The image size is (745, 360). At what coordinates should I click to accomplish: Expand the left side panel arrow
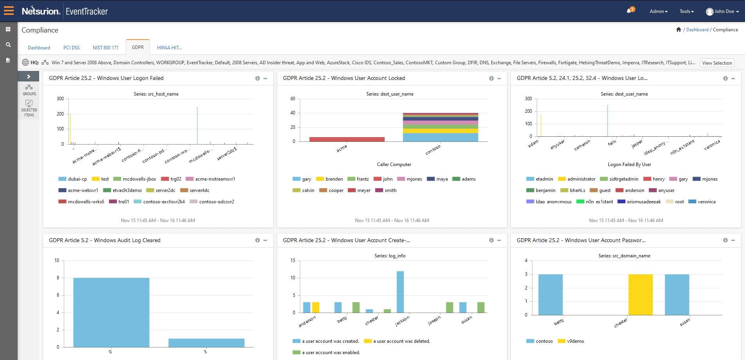[x=29, y=76]
